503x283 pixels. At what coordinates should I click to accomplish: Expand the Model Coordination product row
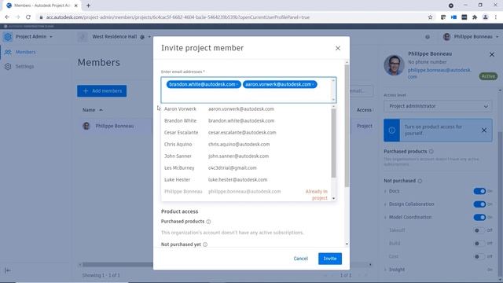click(386, 218)
